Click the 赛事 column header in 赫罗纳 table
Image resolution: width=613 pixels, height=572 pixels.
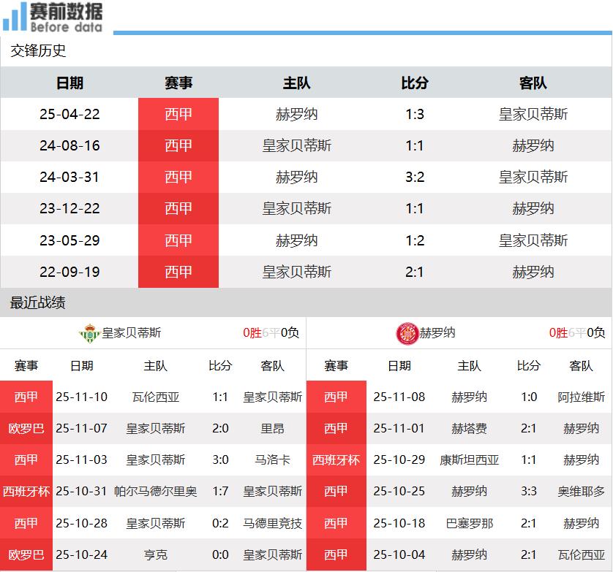(x=336, y=366)
